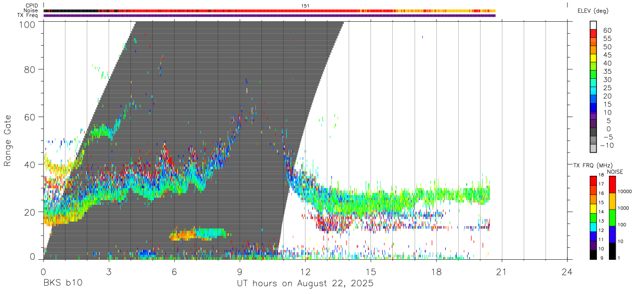
Task: Click the BKS b10 label
Action: [x=62, y=284]
